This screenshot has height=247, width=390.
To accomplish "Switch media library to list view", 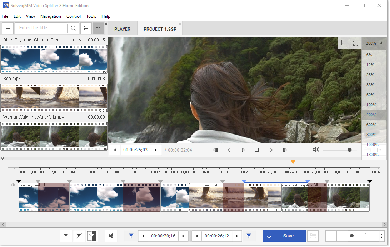I will click(86, 28).
